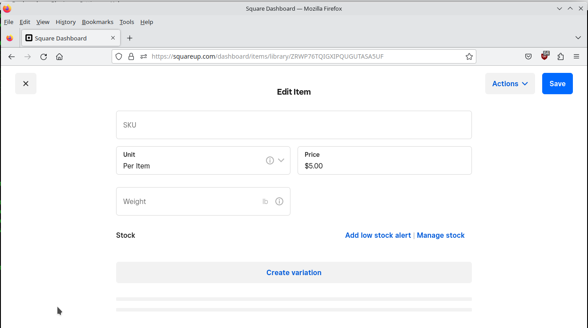588x328 pixels.
Task: Save the item changes
Action: [x=557, y=84]
